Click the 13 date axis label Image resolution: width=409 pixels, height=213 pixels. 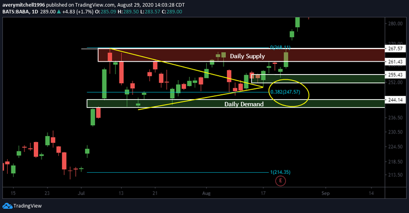pyautogui.click(x=121, y=193)
